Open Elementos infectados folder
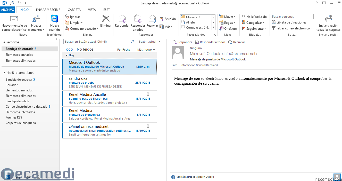This screenshot has height=181, width=342. click(x=20, y=112)
